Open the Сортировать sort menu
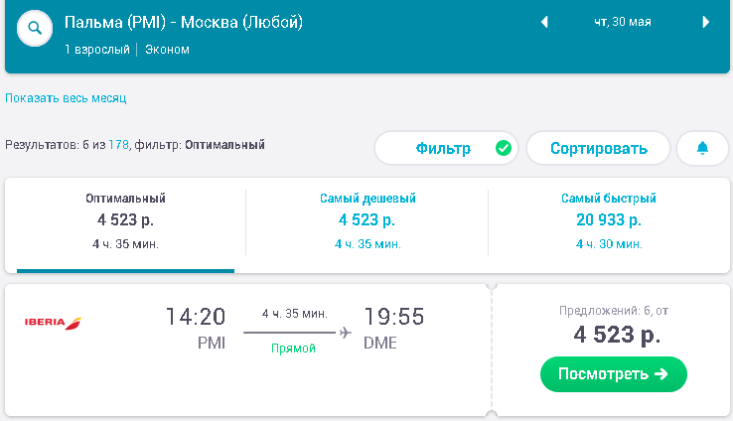Viewport: 733px width, 421px height. pyautogui.click(x=598, y=148)
